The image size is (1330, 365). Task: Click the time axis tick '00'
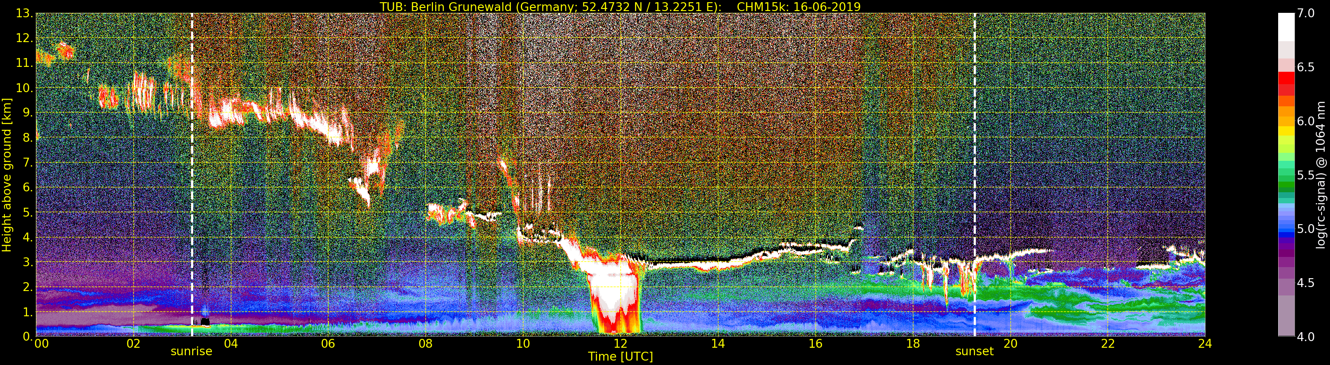point(41,344)
